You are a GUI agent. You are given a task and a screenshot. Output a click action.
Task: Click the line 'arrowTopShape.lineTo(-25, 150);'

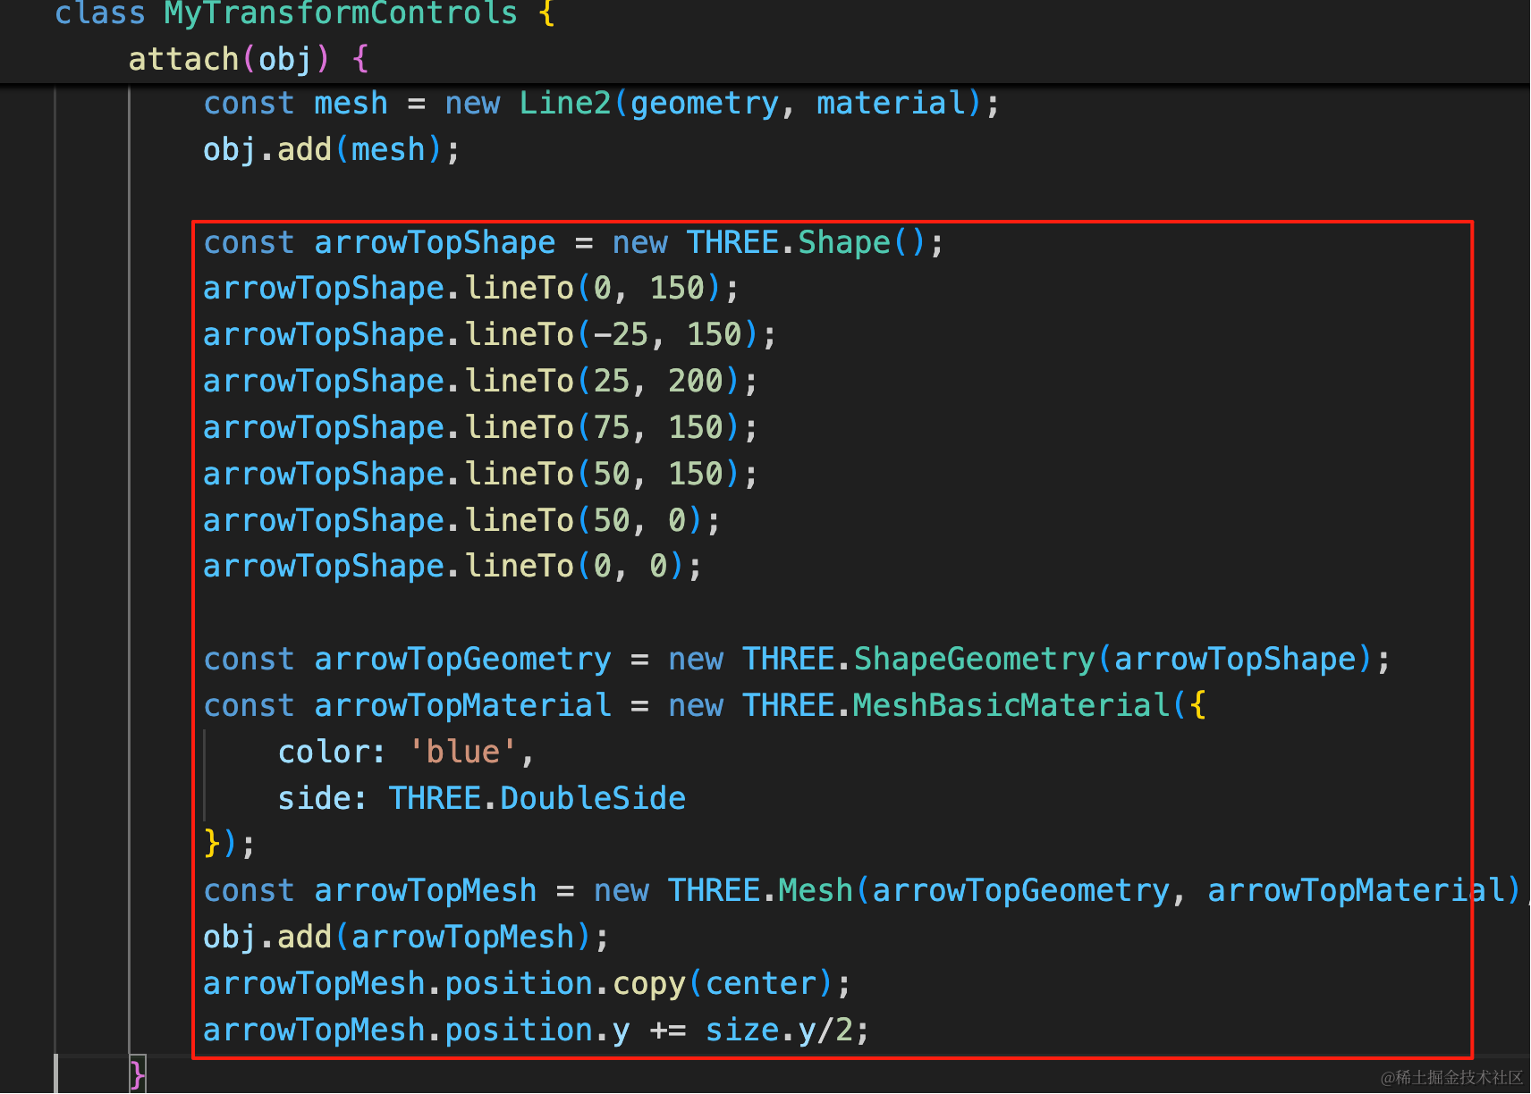tap(490, 335)
